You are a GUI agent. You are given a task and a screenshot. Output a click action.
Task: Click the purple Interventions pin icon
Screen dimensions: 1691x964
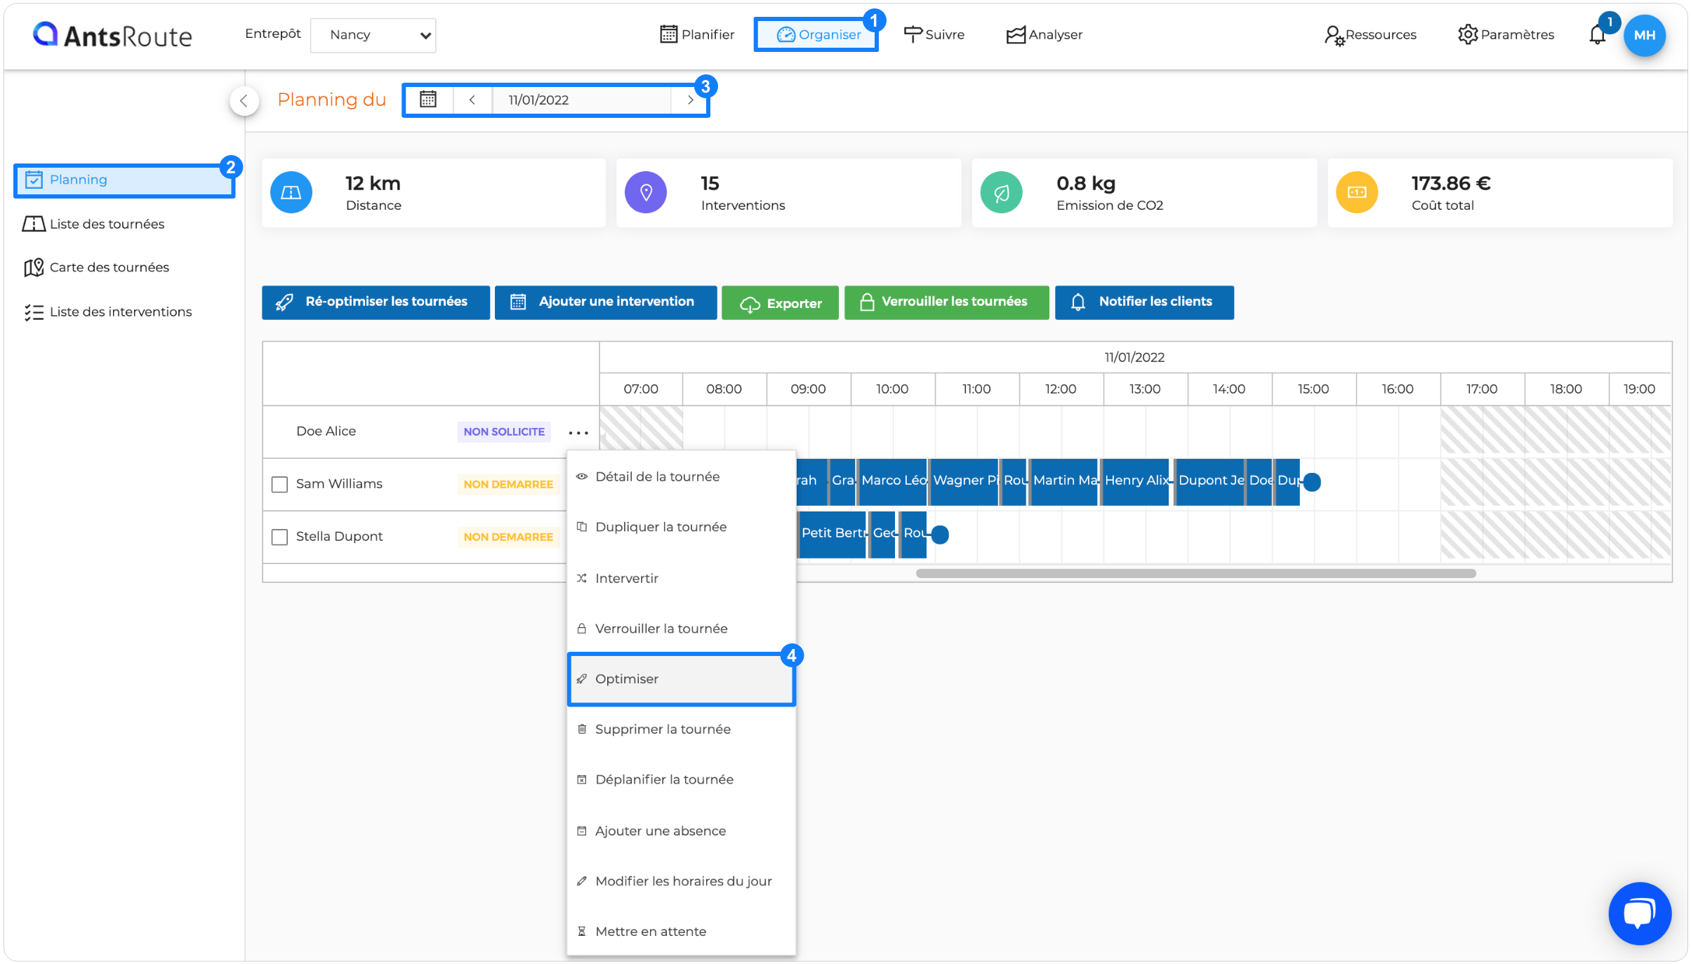pyautogui.click(x=646, y=192)
